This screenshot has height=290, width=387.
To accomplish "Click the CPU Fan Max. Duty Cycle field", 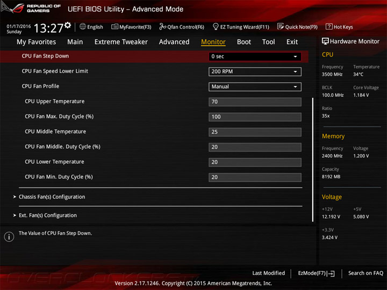I will click(255, 117).
